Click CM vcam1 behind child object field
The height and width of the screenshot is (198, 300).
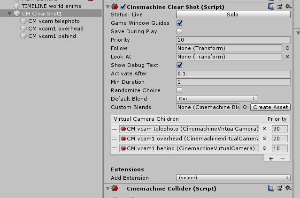click(x=189, y=148)
